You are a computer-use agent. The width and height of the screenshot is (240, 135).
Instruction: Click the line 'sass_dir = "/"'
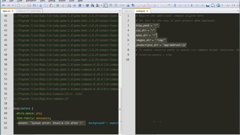[146, 35]
